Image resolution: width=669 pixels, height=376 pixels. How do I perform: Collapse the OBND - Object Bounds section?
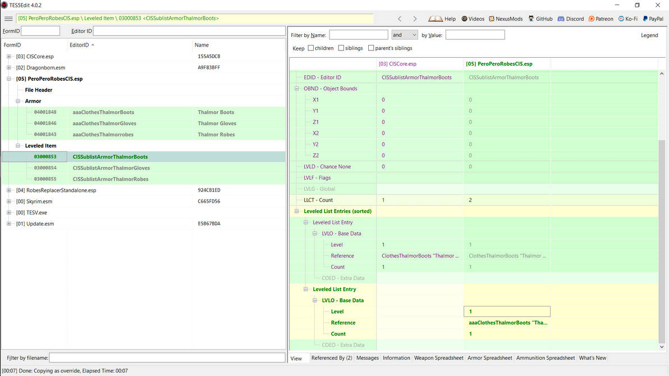pos(297,89)
